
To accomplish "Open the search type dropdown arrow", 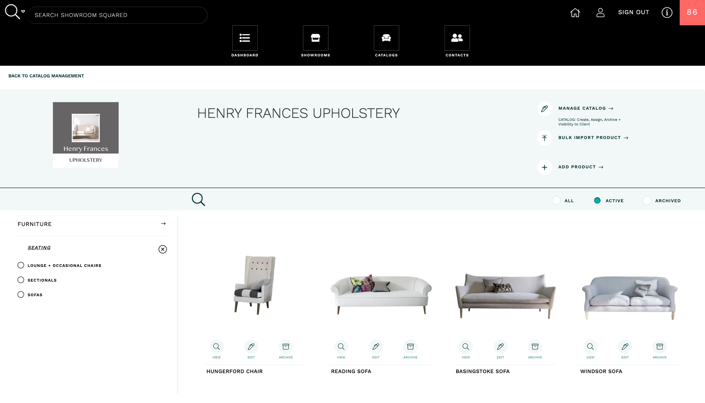I will (23, 11).
